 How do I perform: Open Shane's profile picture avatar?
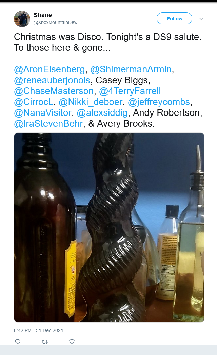[22, 19]
